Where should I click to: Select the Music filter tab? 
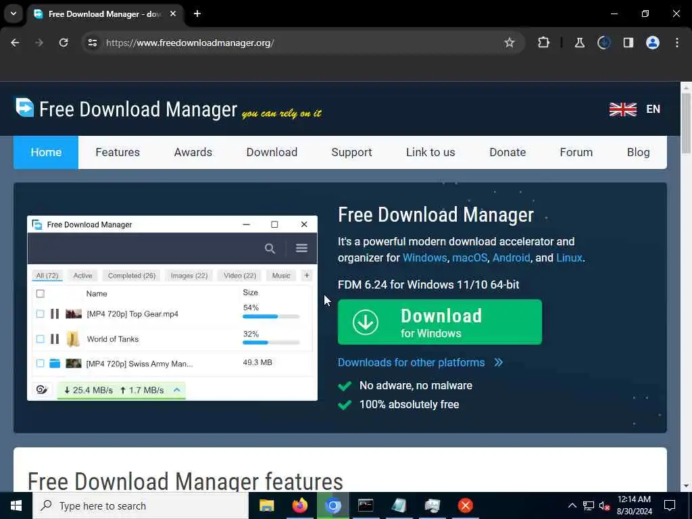[281, 276]
